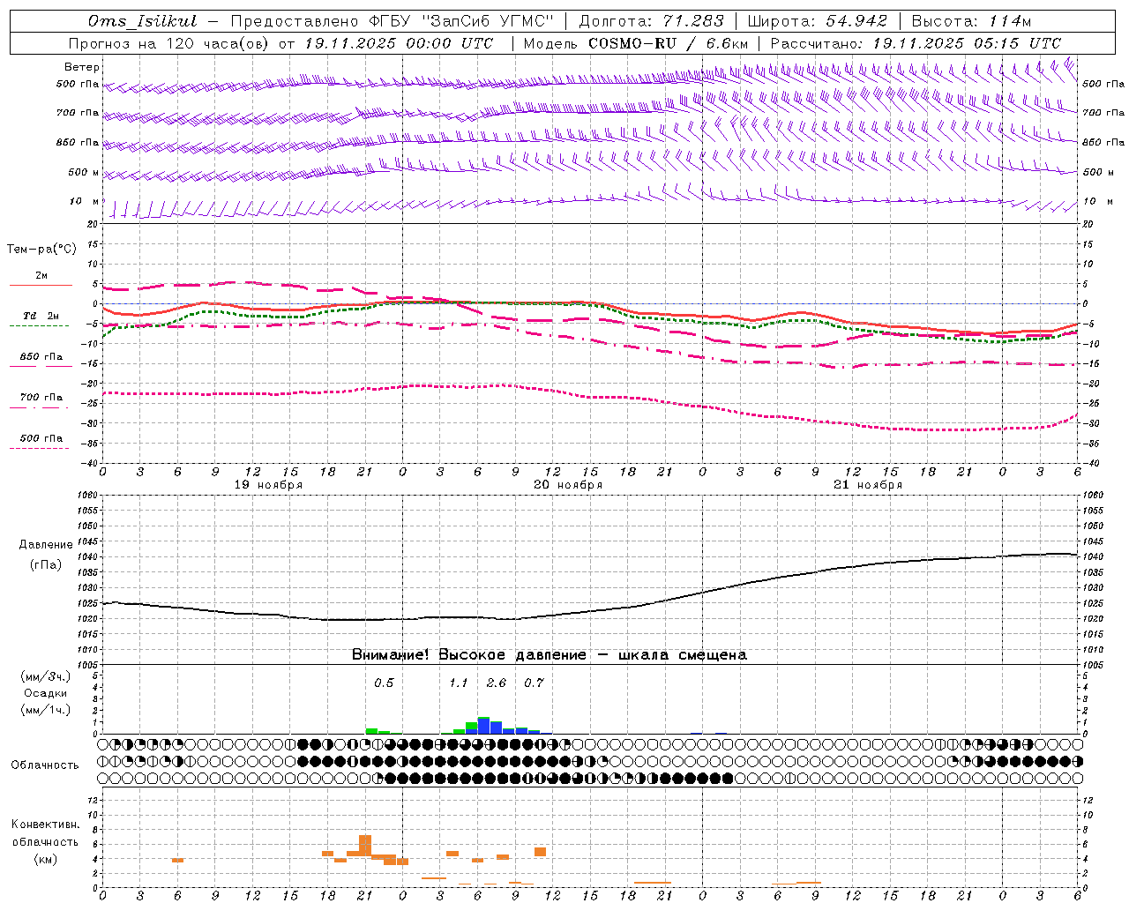This screenshot has width=1129, height=903.
Task: Click the tallest orange convective cloud bar
Action: [x=365, y=845]
